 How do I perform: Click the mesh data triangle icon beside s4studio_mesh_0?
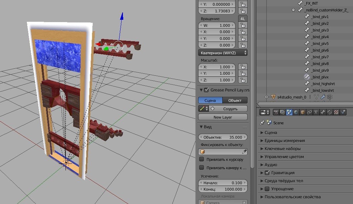click(x=316, y=97)
